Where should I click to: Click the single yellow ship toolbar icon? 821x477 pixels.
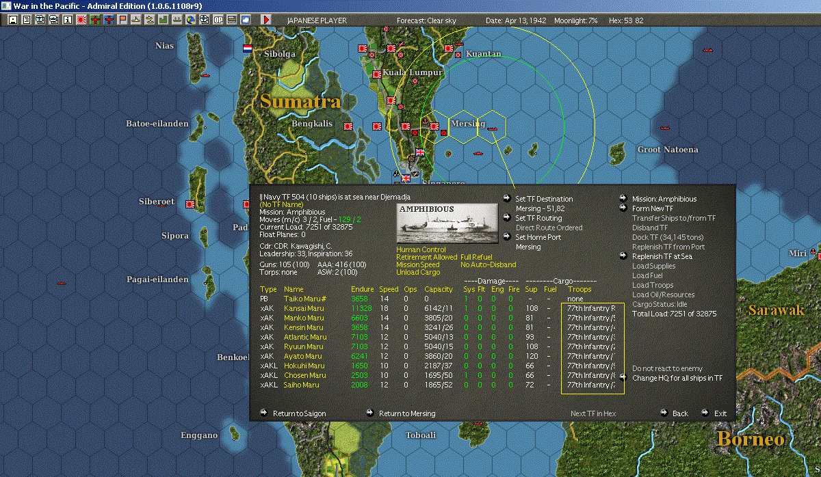pyautogui.click(x=135, y=20)
